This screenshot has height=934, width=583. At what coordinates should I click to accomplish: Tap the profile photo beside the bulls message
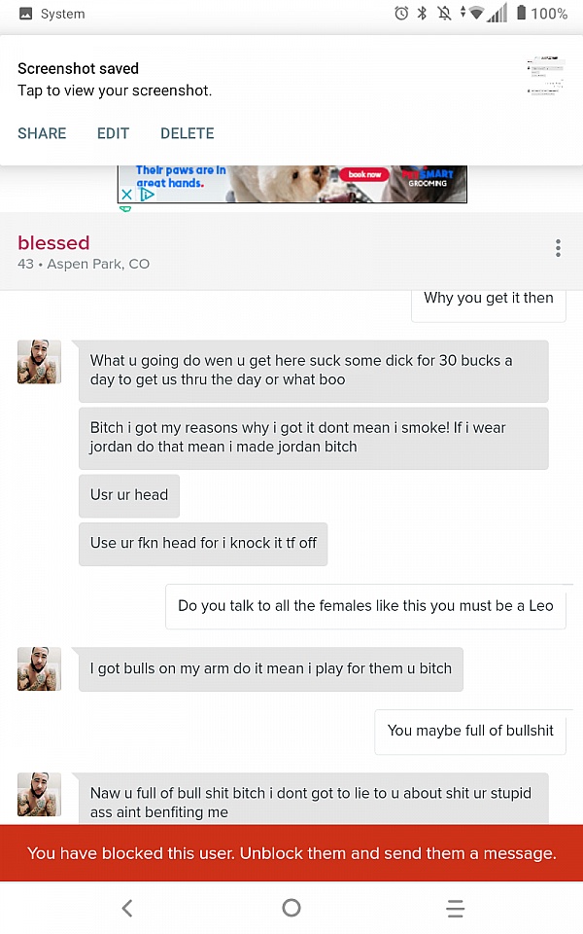(39, 669)
